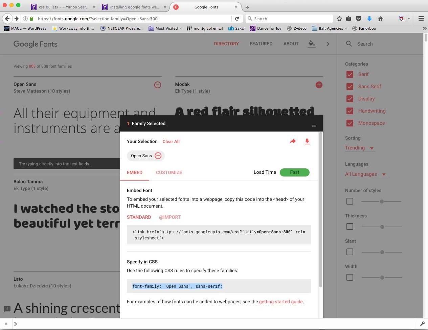Image resolution: width=428 pixels, height=330 pixels.
Task: Open the All Languages dropdown
Action: (x=366, y=174)
